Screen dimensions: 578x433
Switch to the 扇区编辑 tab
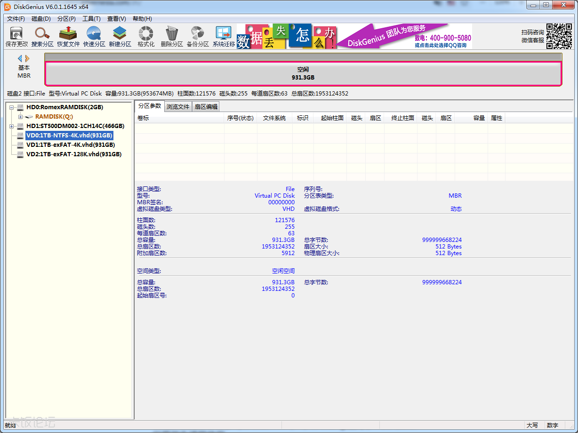(207, 106)
